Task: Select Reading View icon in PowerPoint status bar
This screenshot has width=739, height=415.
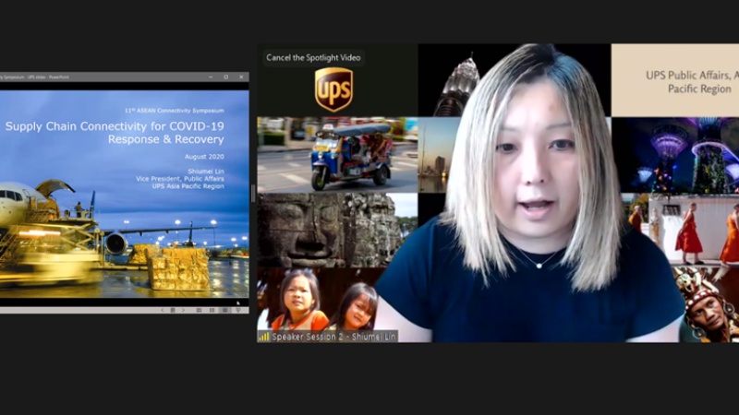Action: (x=224, y=310)
